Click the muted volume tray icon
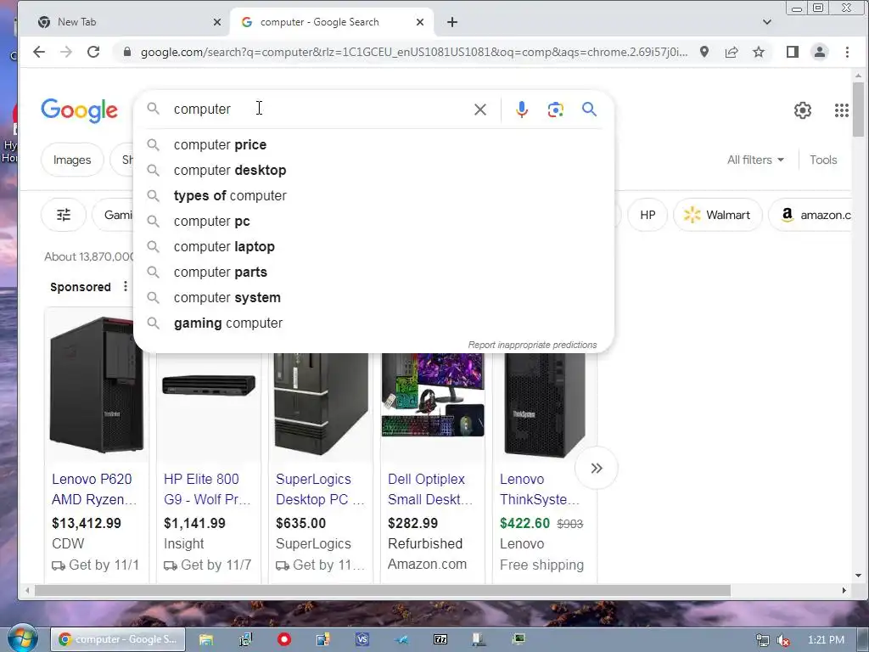This screenshot has width=869, height=652. [783, 640]
